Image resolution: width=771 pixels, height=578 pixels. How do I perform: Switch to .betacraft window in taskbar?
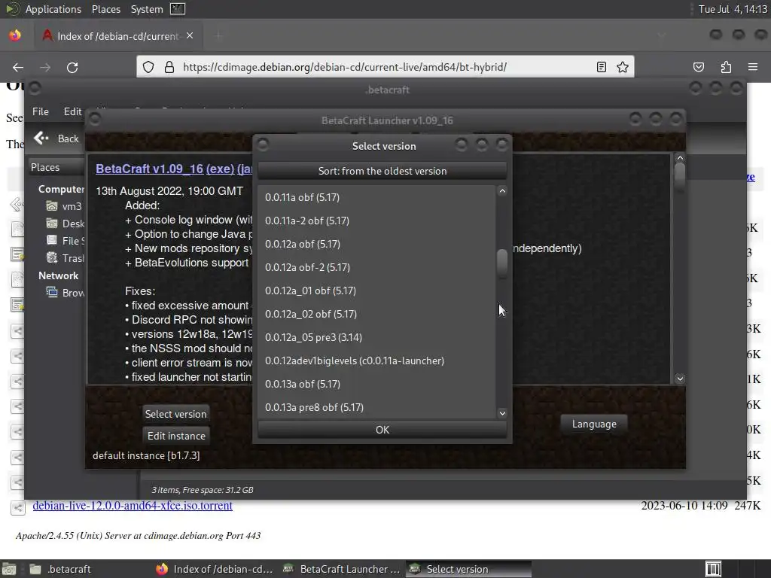(60, 569)
